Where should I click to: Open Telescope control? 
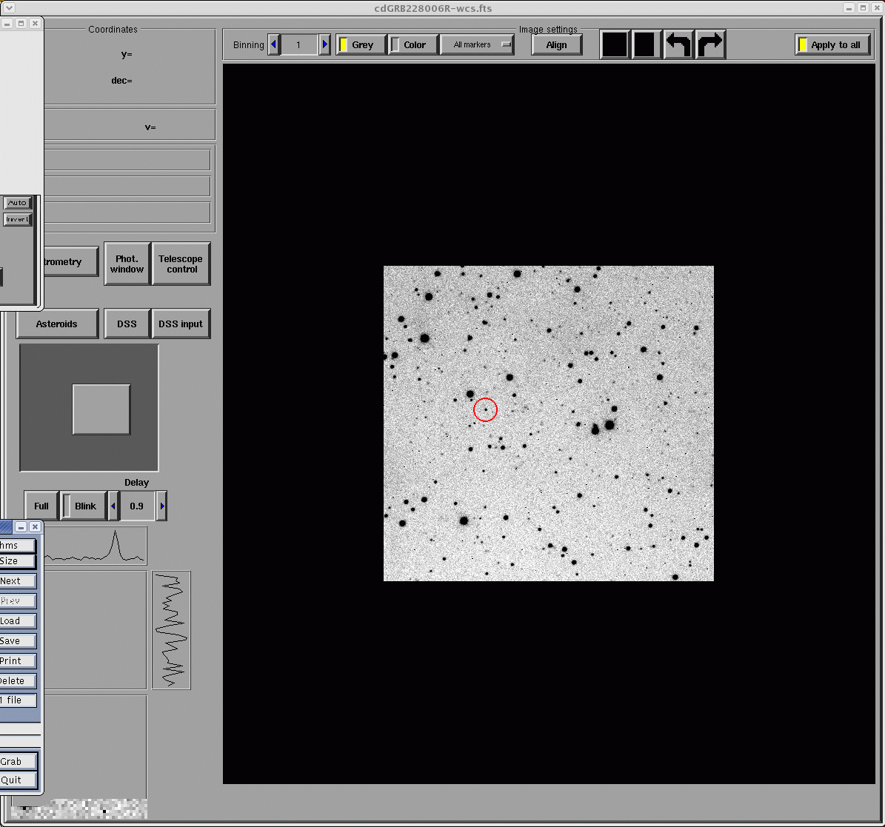(181, 264)
